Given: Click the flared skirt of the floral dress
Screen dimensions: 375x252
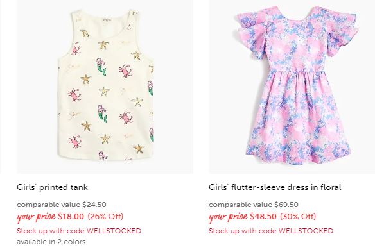Looking at the screenshot, I should point(298,117).
